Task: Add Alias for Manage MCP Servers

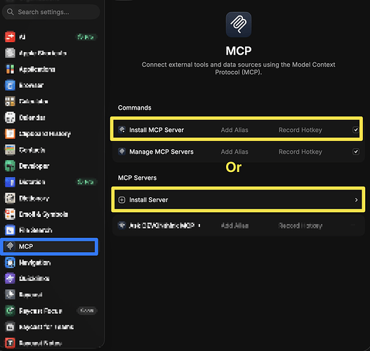Action: click(234, 152)
